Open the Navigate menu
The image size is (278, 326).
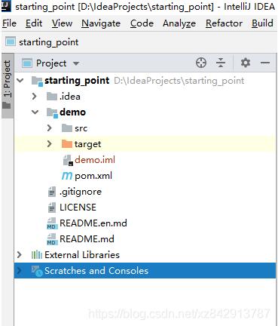coord(101,23)
